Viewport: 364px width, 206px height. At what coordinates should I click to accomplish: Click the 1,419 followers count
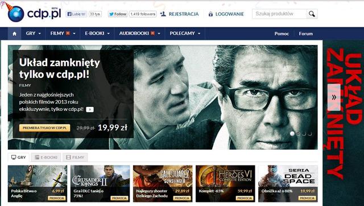(143, 14)
